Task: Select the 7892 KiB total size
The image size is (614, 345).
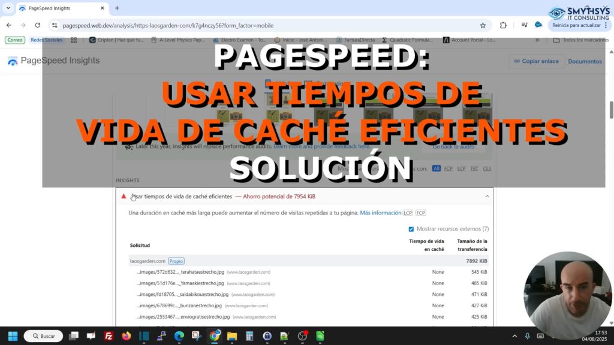Action: click(477, 261)
